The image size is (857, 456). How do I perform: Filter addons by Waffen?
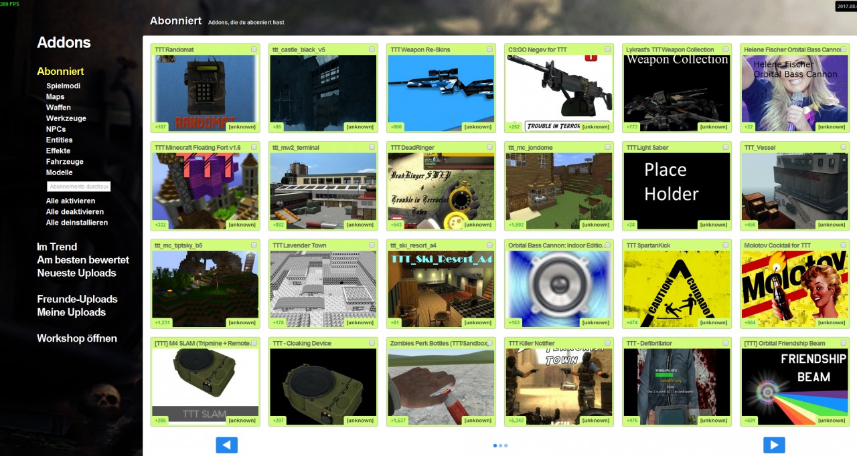tap(58, 108)
